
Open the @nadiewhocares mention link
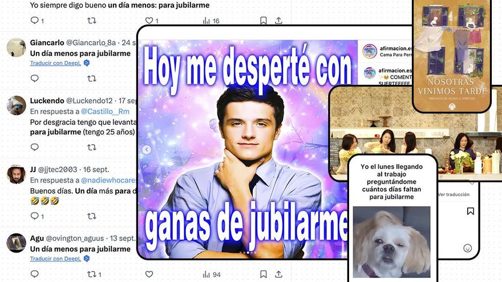coord(108,181)
